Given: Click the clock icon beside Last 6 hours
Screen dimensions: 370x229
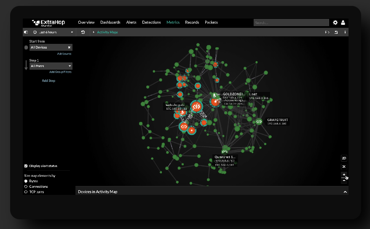Looking at the screenshot, I should pos(35,32).
